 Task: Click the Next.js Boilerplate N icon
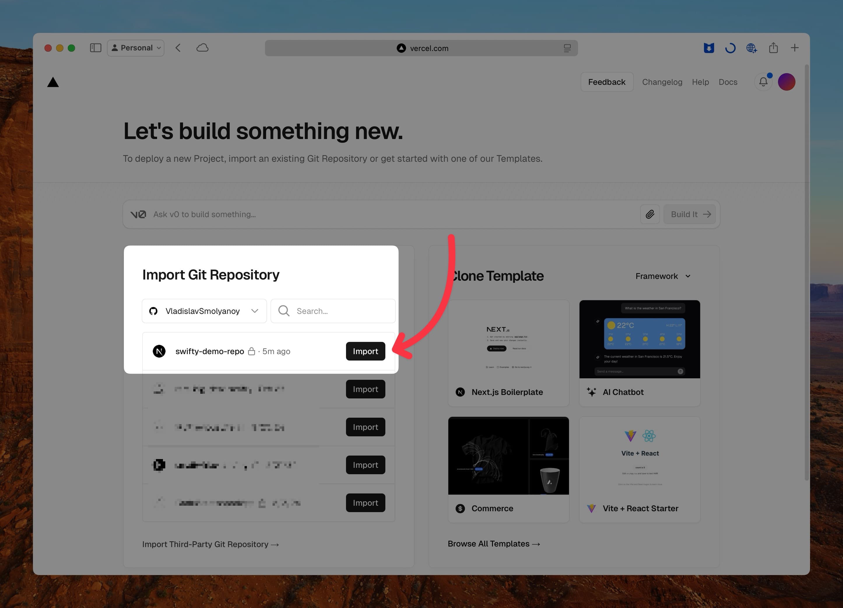pos(460,392)
